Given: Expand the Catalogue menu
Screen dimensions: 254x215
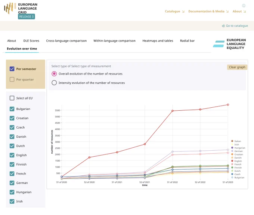Looking at the screenshot, I should pos(175,11).
